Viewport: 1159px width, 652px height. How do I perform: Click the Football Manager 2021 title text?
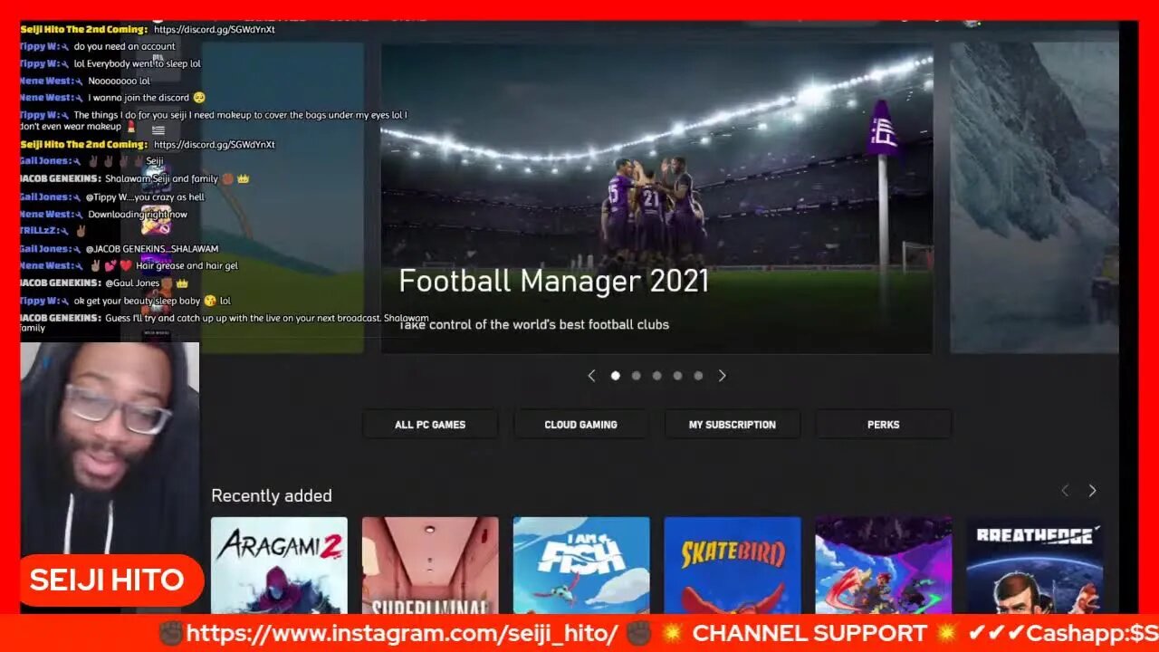pos(554,282)
